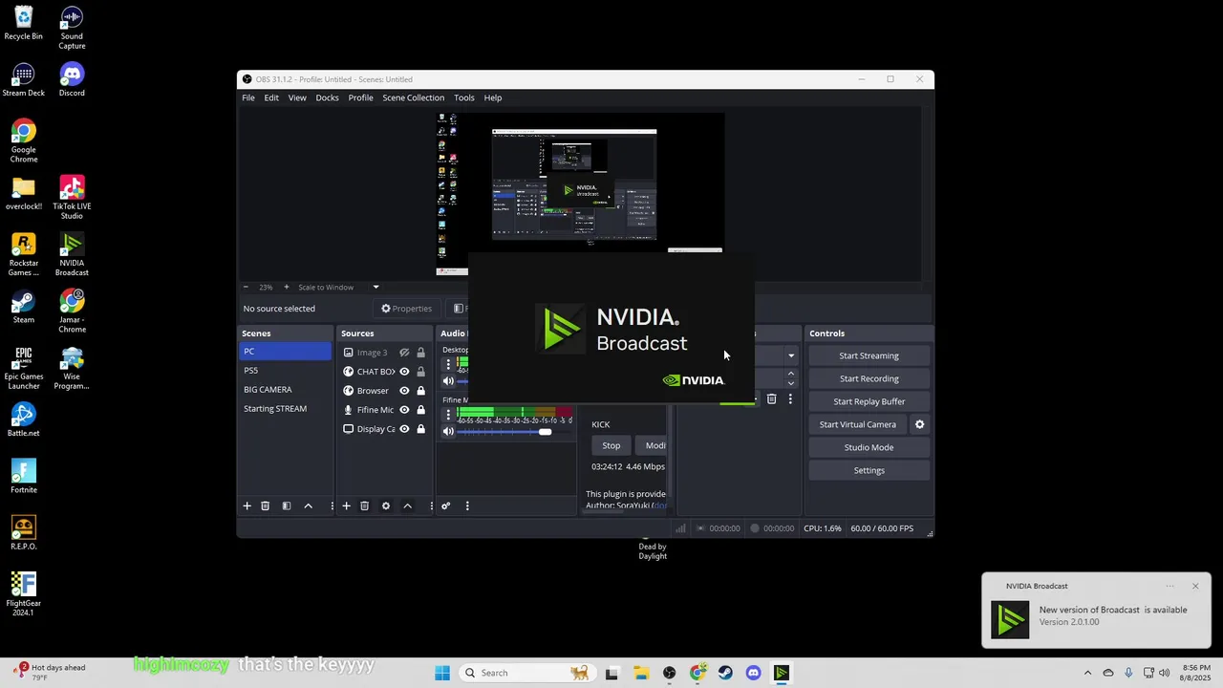Open Stream Deck desktop shortcut
The image size is (1223, 688).
[24, 80]
